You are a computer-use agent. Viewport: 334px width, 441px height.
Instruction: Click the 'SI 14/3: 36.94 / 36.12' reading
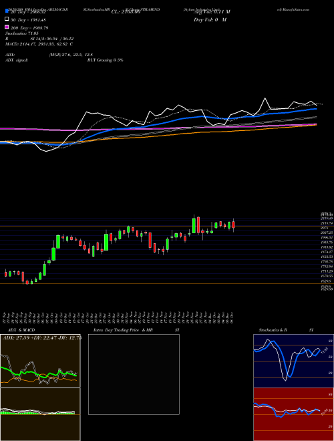pyautogui.click(x=51, y=39)
